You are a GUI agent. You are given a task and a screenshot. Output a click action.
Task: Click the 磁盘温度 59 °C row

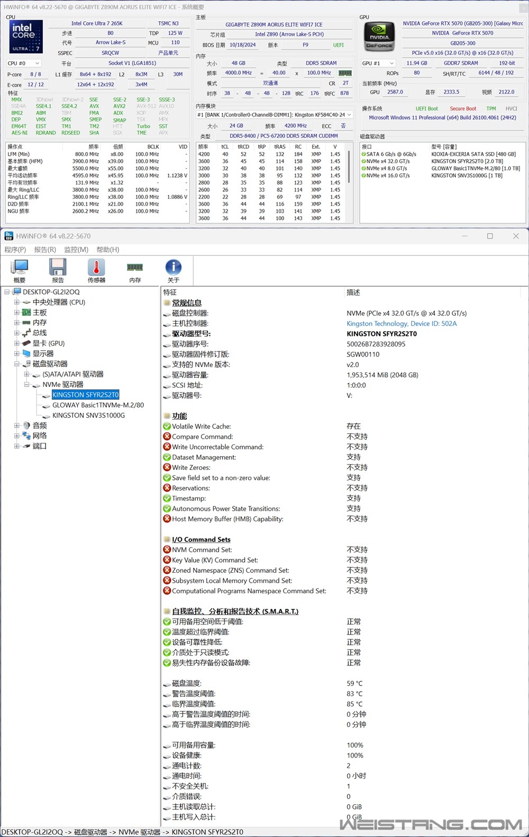342,683
